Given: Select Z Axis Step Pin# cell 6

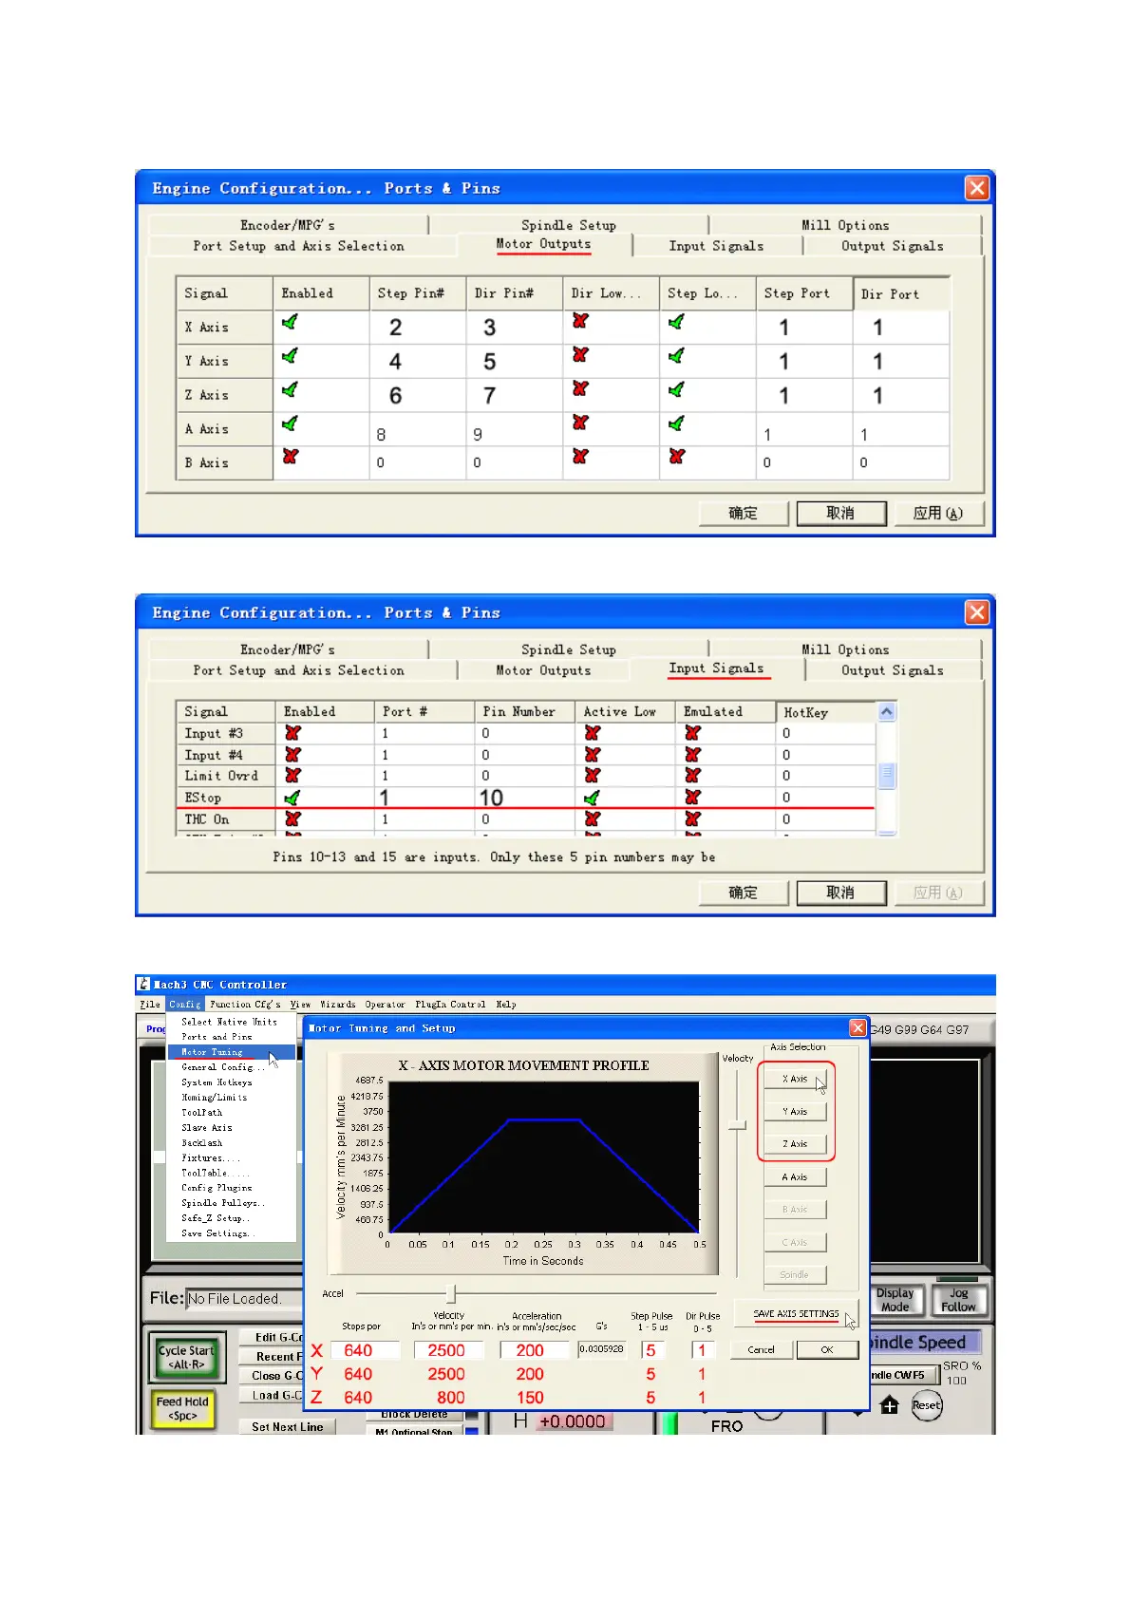Looking at the screenshot, I should point(417,395).
